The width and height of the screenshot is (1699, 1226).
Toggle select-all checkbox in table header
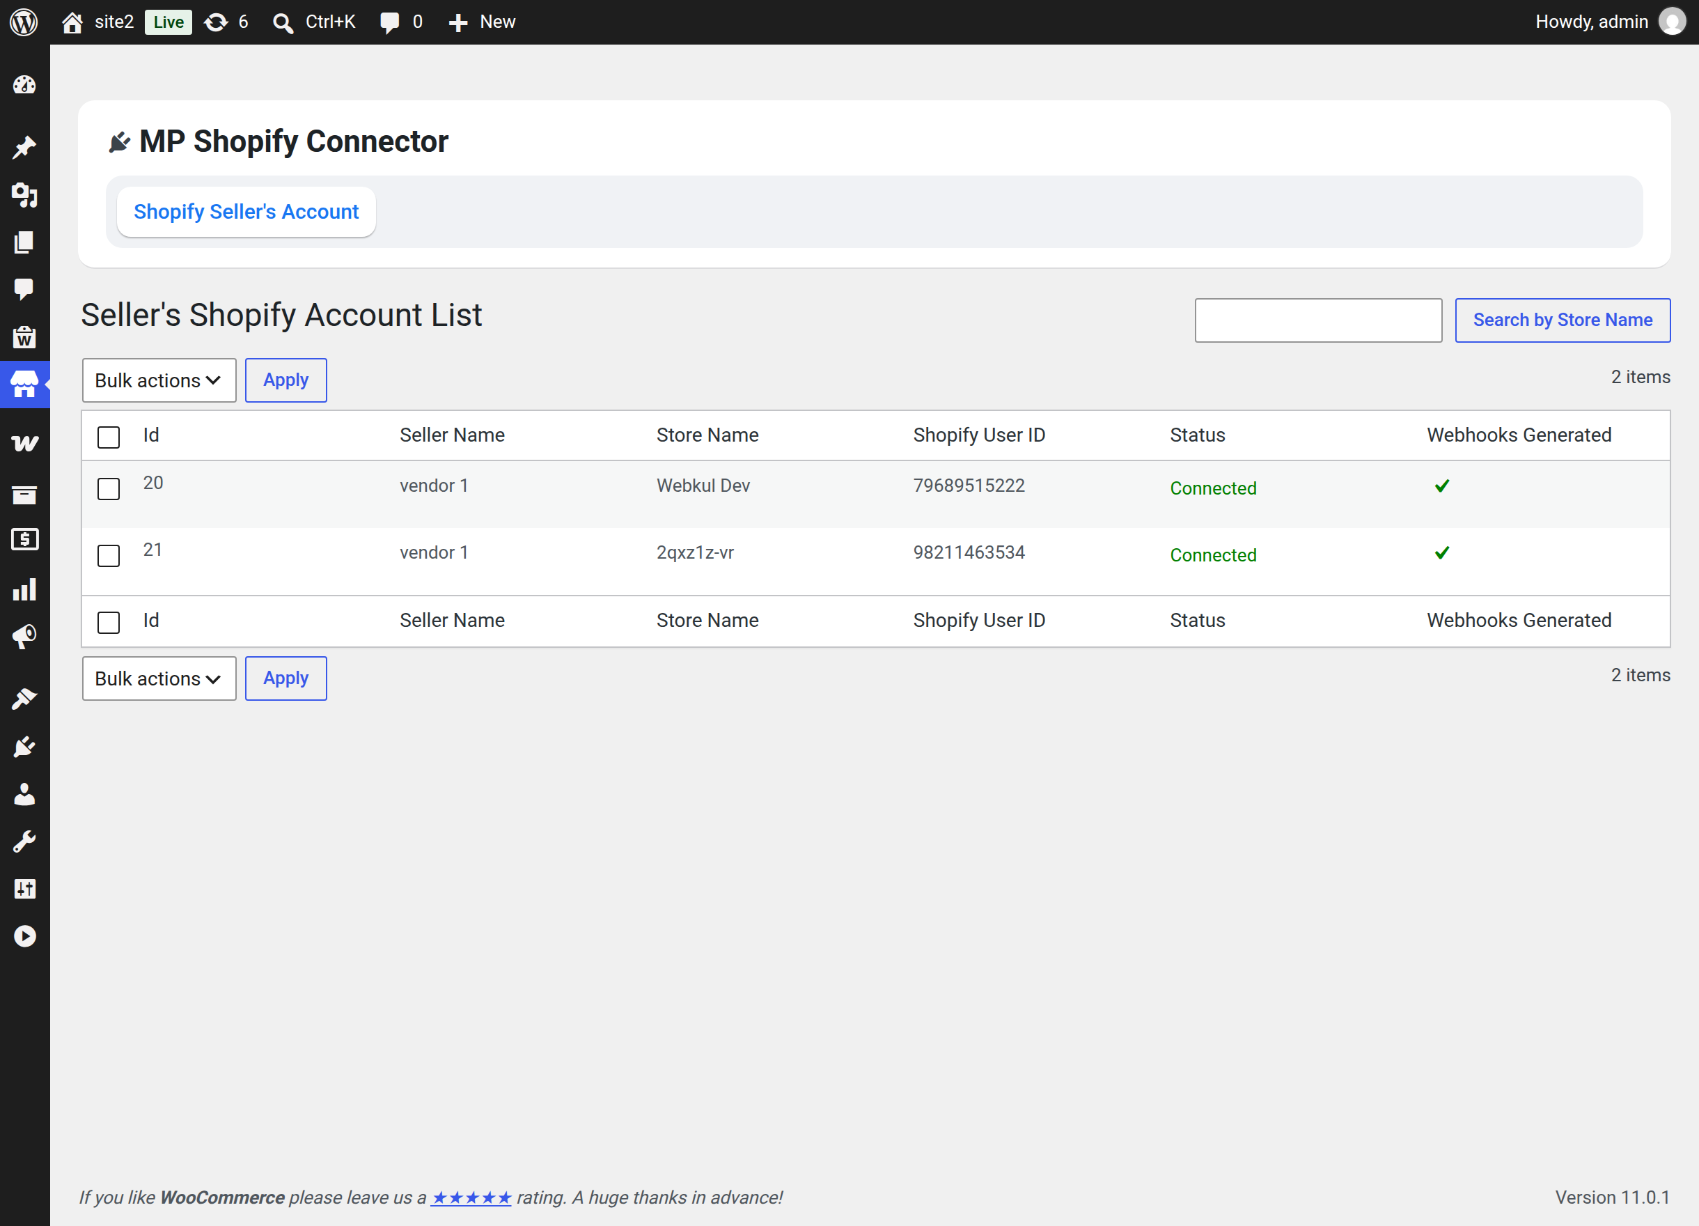pyautogui.click(x=109, y=437)
